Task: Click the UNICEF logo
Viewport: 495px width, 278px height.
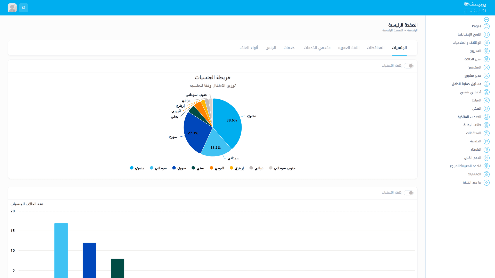Action: (x=475, y=7)
